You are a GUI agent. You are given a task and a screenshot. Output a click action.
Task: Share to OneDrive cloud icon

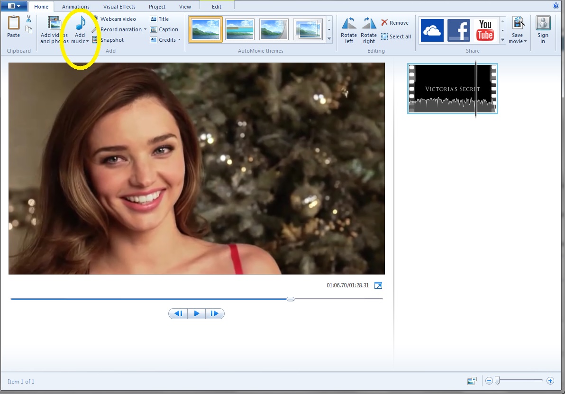coord(432,30)
